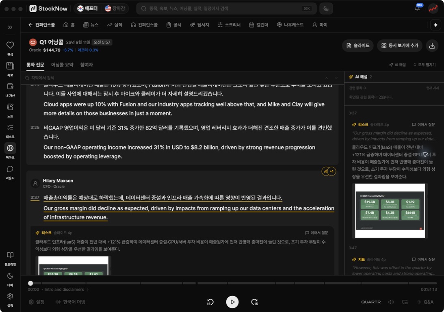Jump to 3:37 transcript timestamp
The width and height of the screenshot is (444, 312).
coord(35,197)
